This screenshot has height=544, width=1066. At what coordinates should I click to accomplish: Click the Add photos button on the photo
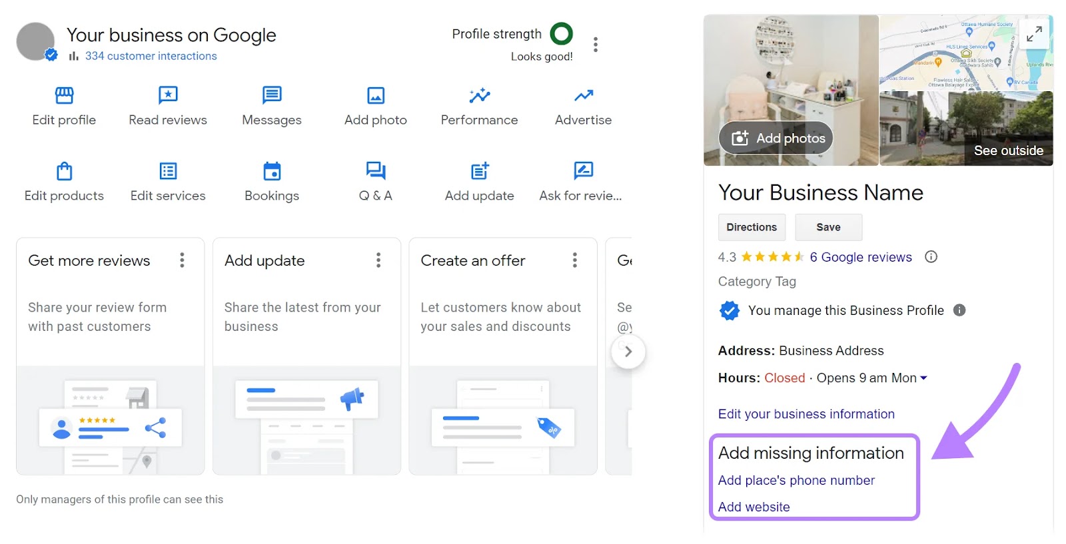tap(776, 138)
